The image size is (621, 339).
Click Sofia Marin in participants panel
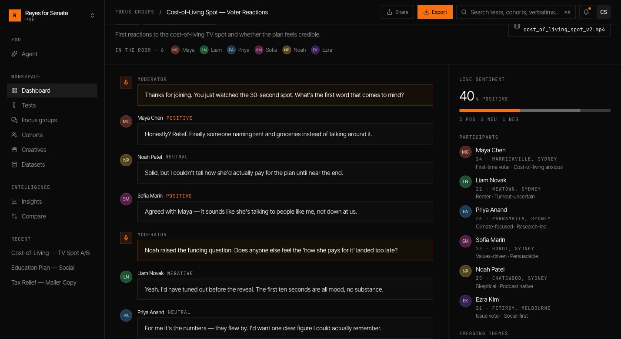click(535, 248)
